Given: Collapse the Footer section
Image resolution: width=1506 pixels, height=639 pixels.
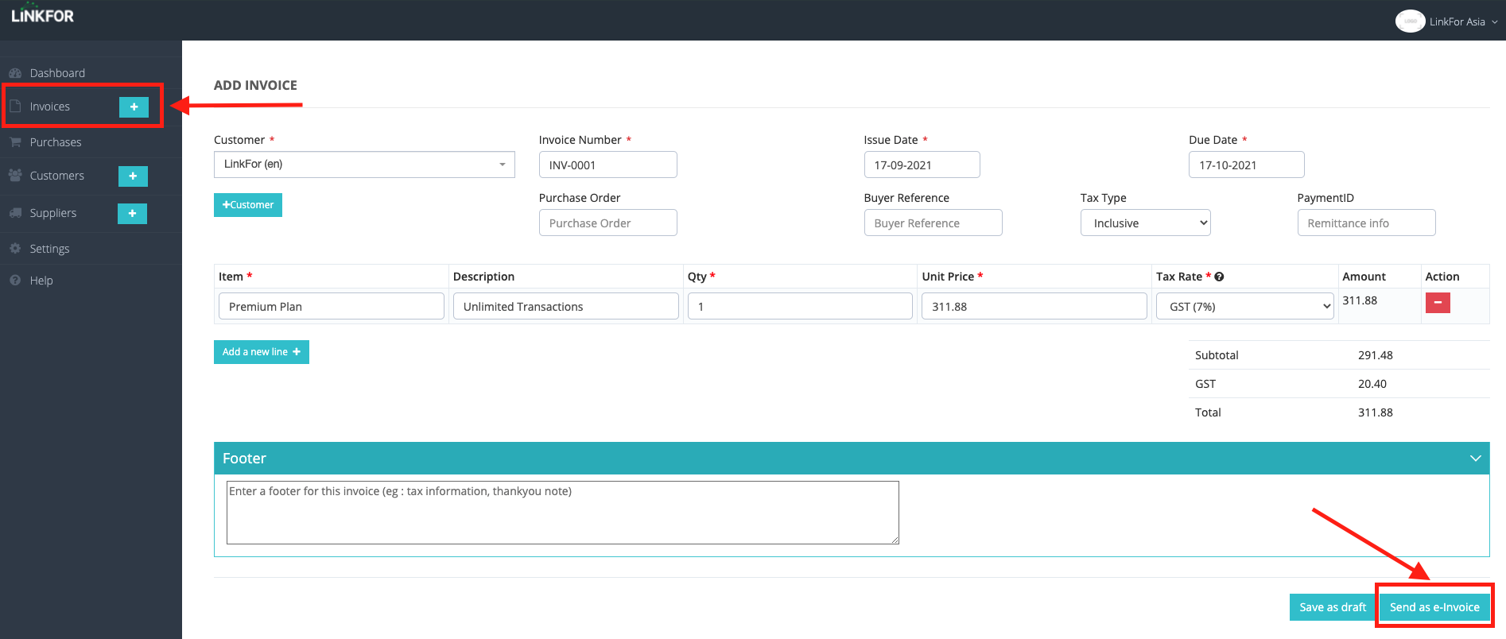Looking at the screenshot, I should [1475, 459].
